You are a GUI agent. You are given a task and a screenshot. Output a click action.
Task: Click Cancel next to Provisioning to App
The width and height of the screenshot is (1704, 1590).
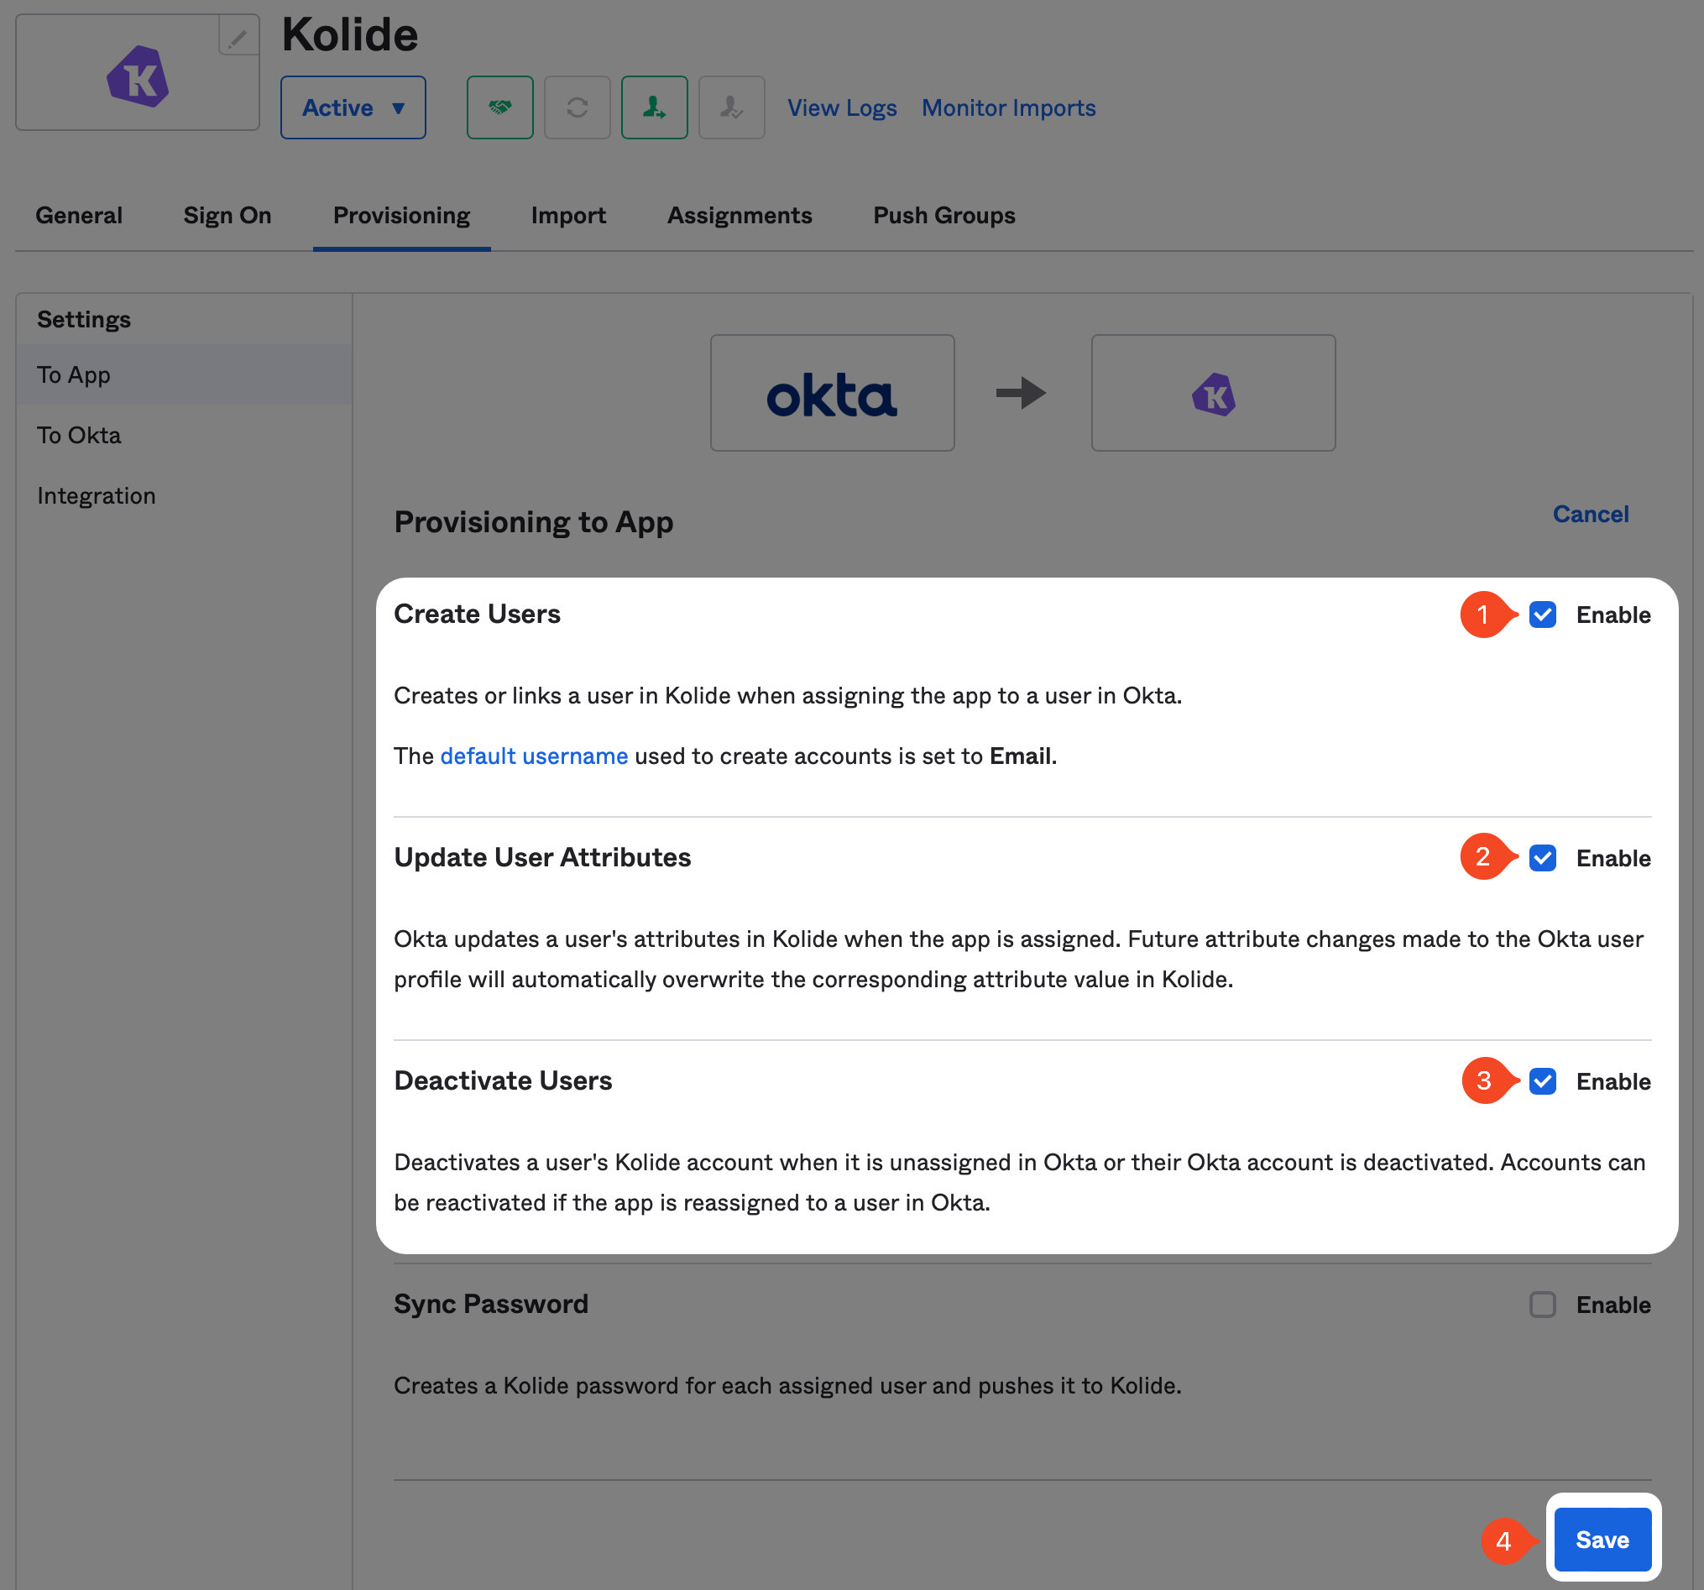click(x=1591, y=514)
